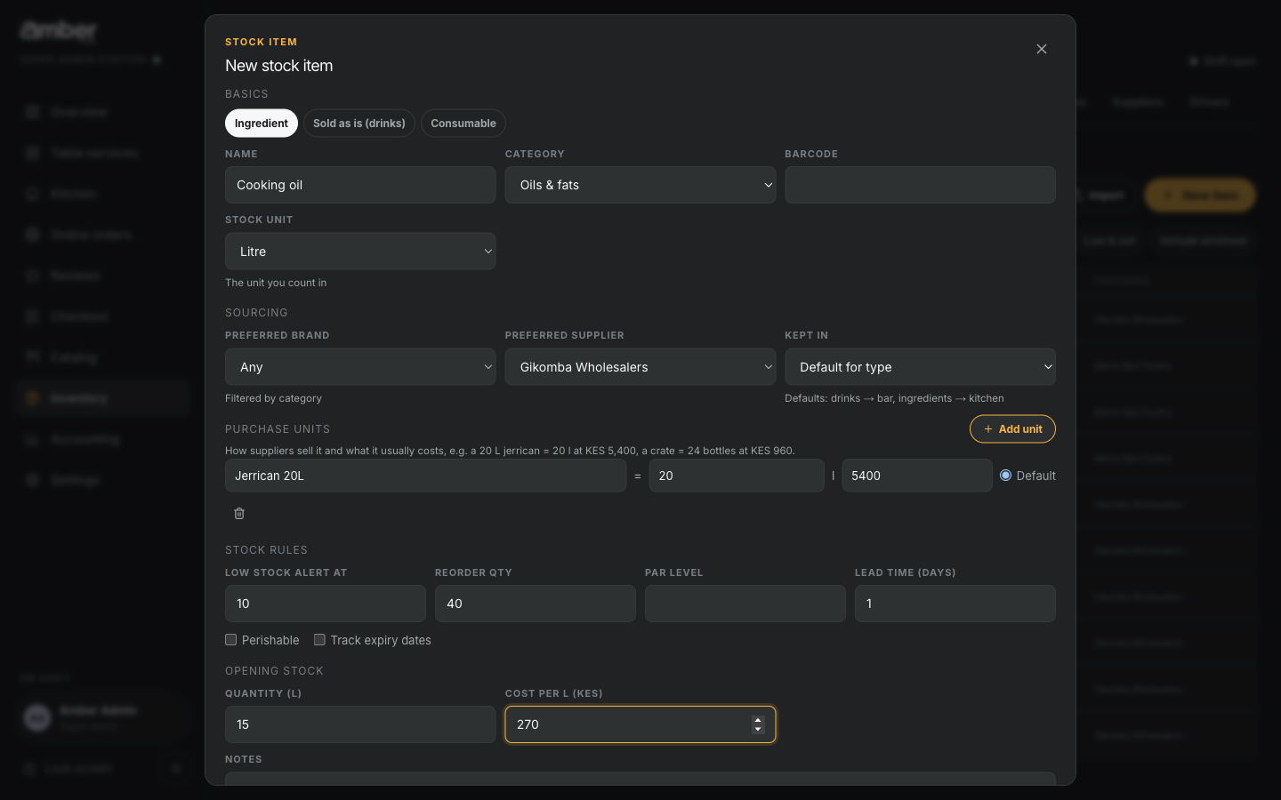
Task: Click the Reorder qty field
Action: click(536, 604)
